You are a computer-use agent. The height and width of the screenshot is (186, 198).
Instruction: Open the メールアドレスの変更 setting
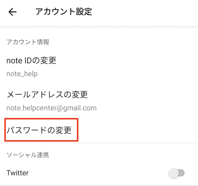click(x=47, y=94)
